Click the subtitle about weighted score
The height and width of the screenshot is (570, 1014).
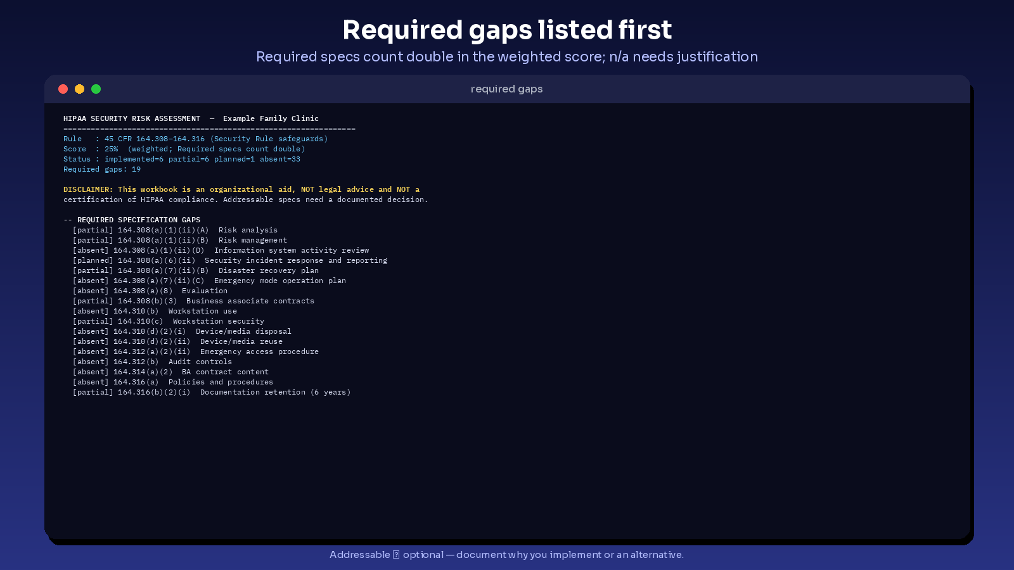pos(507,56)
